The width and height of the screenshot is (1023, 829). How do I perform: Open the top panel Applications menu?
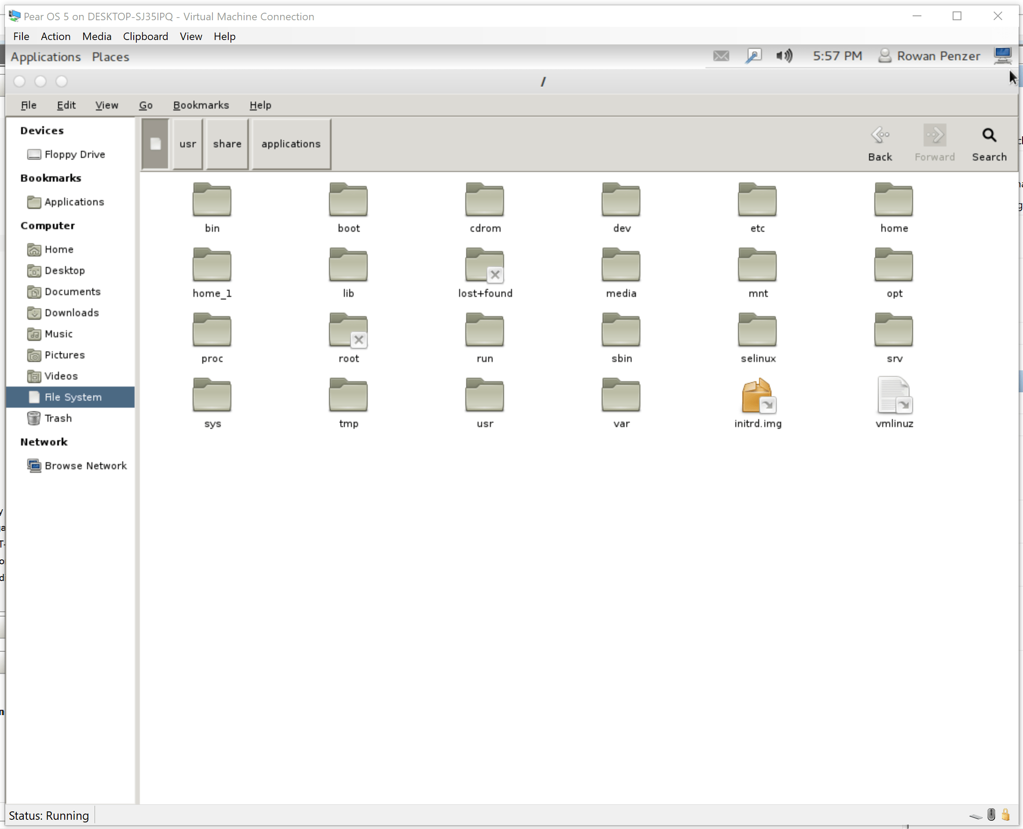[x=46, y=57]
